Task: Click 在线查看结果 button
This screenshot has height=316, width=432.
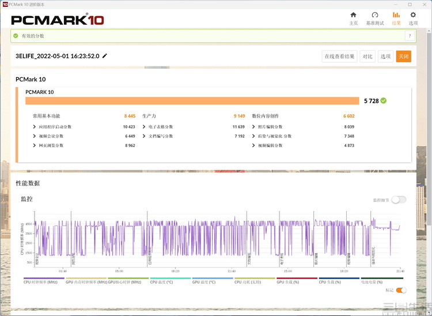Action: click(x=339, y=57)
